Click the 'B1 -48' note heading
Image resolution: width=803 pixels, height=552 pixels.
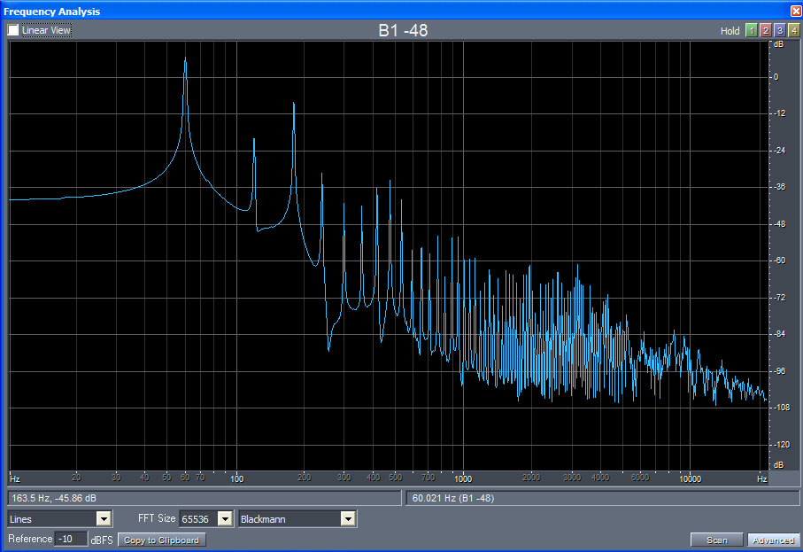(403, 30)
